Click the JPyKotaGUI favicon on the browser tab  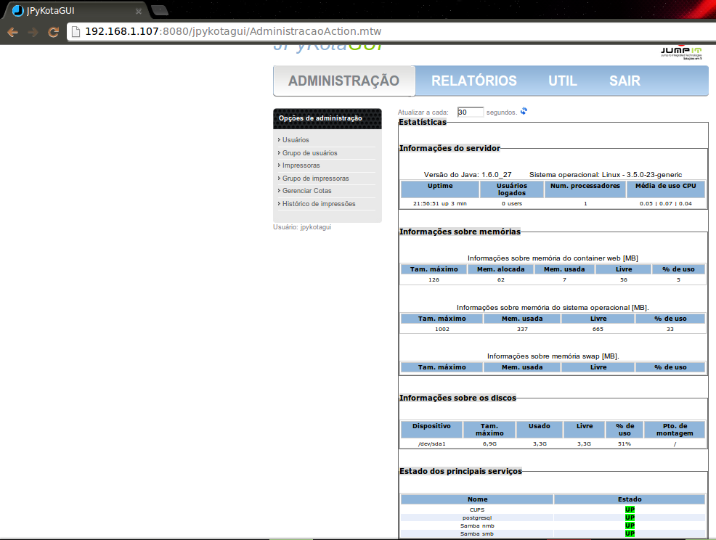point(17,11)
